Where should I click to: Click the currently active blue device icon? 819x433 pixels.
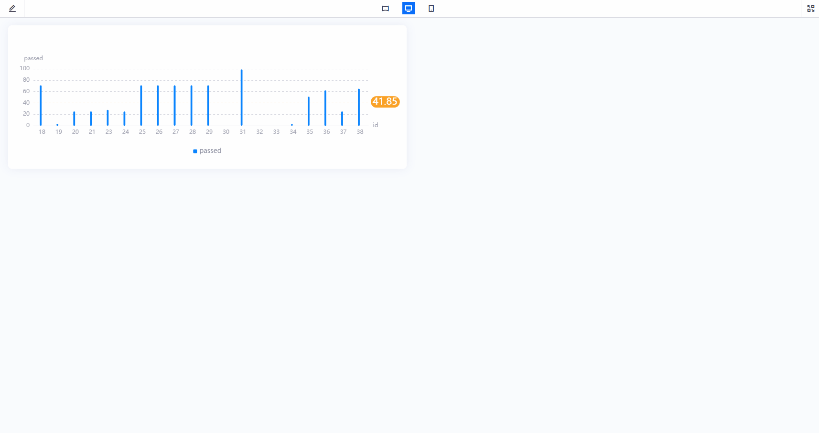[408, 8]
